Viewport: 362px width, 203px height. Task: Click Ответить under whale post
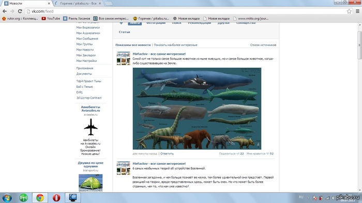[167, 153]
